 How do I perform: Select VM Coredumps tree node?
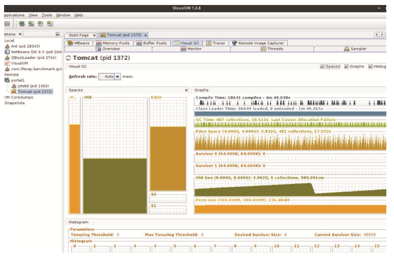click(19, 97)
